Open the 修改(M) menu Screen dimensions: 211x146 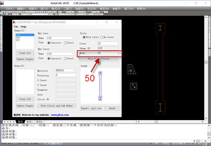coord(104,9)
